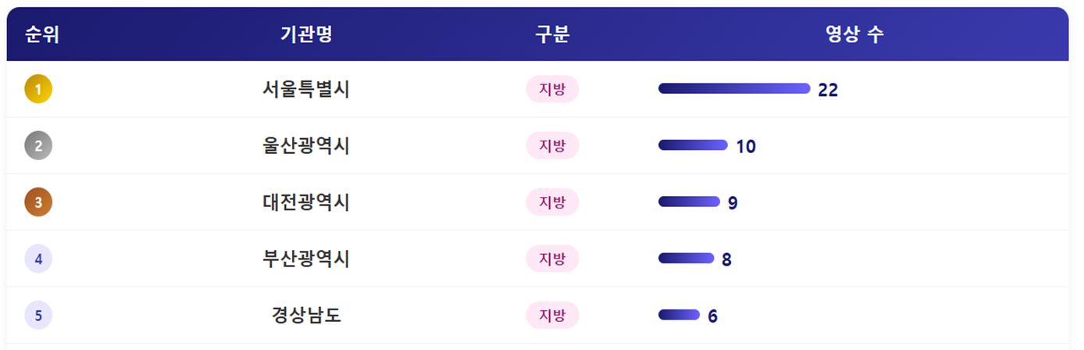Click the 지방 tag beside 경상남도
1084x350 pixels.
(552, 315)
